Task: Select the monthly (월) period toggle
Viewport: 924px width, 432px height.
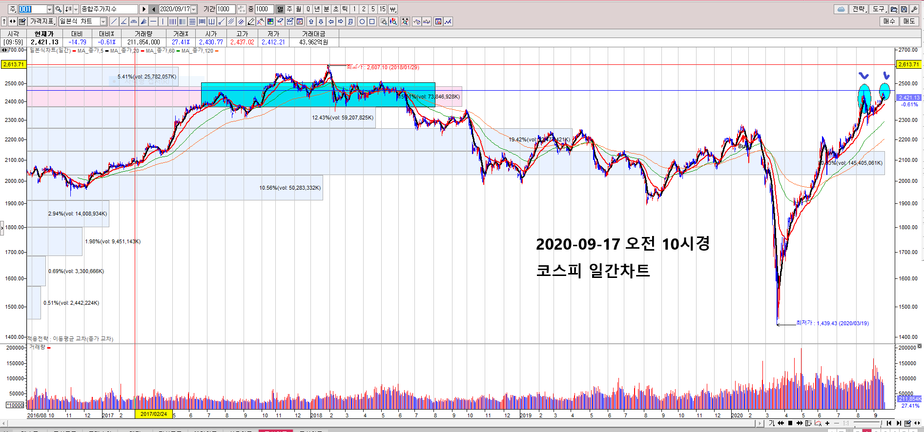Action: [x=299, y=9]
